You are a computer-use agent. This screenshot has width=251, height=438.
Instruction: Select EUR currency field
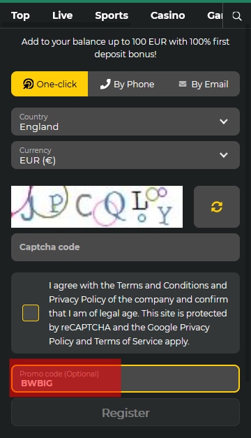125,155
